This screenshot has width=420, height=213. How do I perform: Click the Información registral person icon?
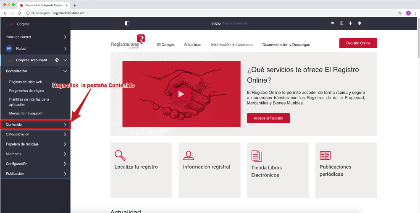[x=189, y=155]
